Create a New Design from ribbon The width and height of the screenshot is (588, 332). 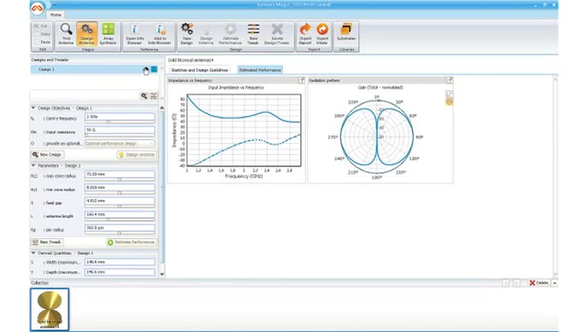click(x=187, y=34)
